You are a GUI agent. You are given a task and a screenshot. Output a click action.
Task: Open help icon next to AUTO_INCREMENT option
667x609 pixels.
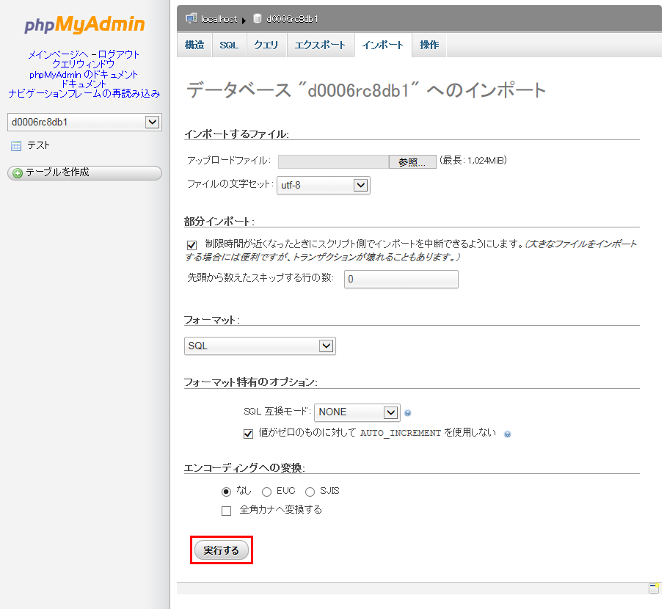[x=507, y=434]
